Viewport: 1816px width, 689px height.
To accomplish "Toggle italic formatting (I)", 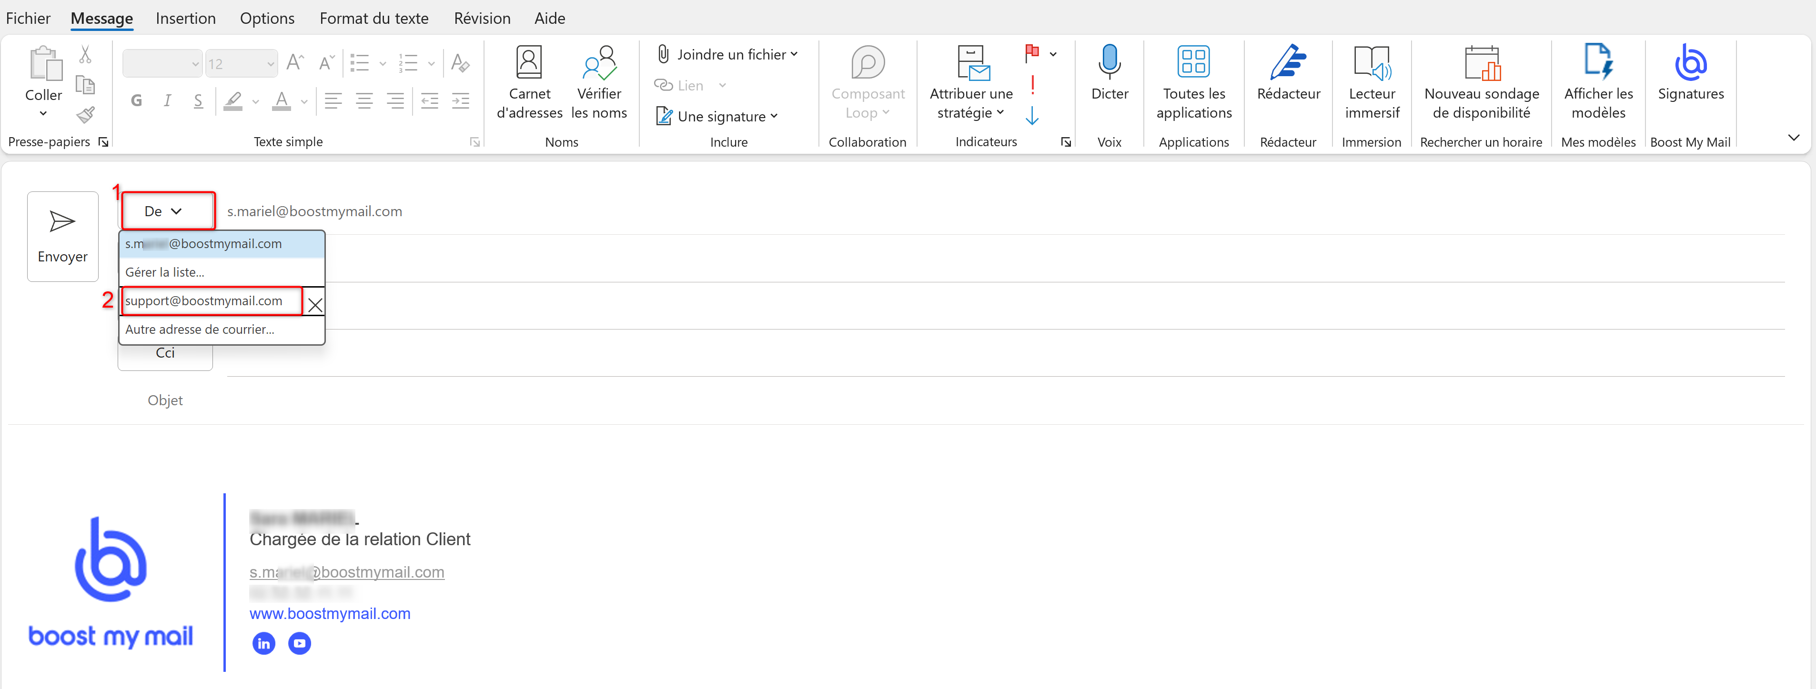I will 167,101.
